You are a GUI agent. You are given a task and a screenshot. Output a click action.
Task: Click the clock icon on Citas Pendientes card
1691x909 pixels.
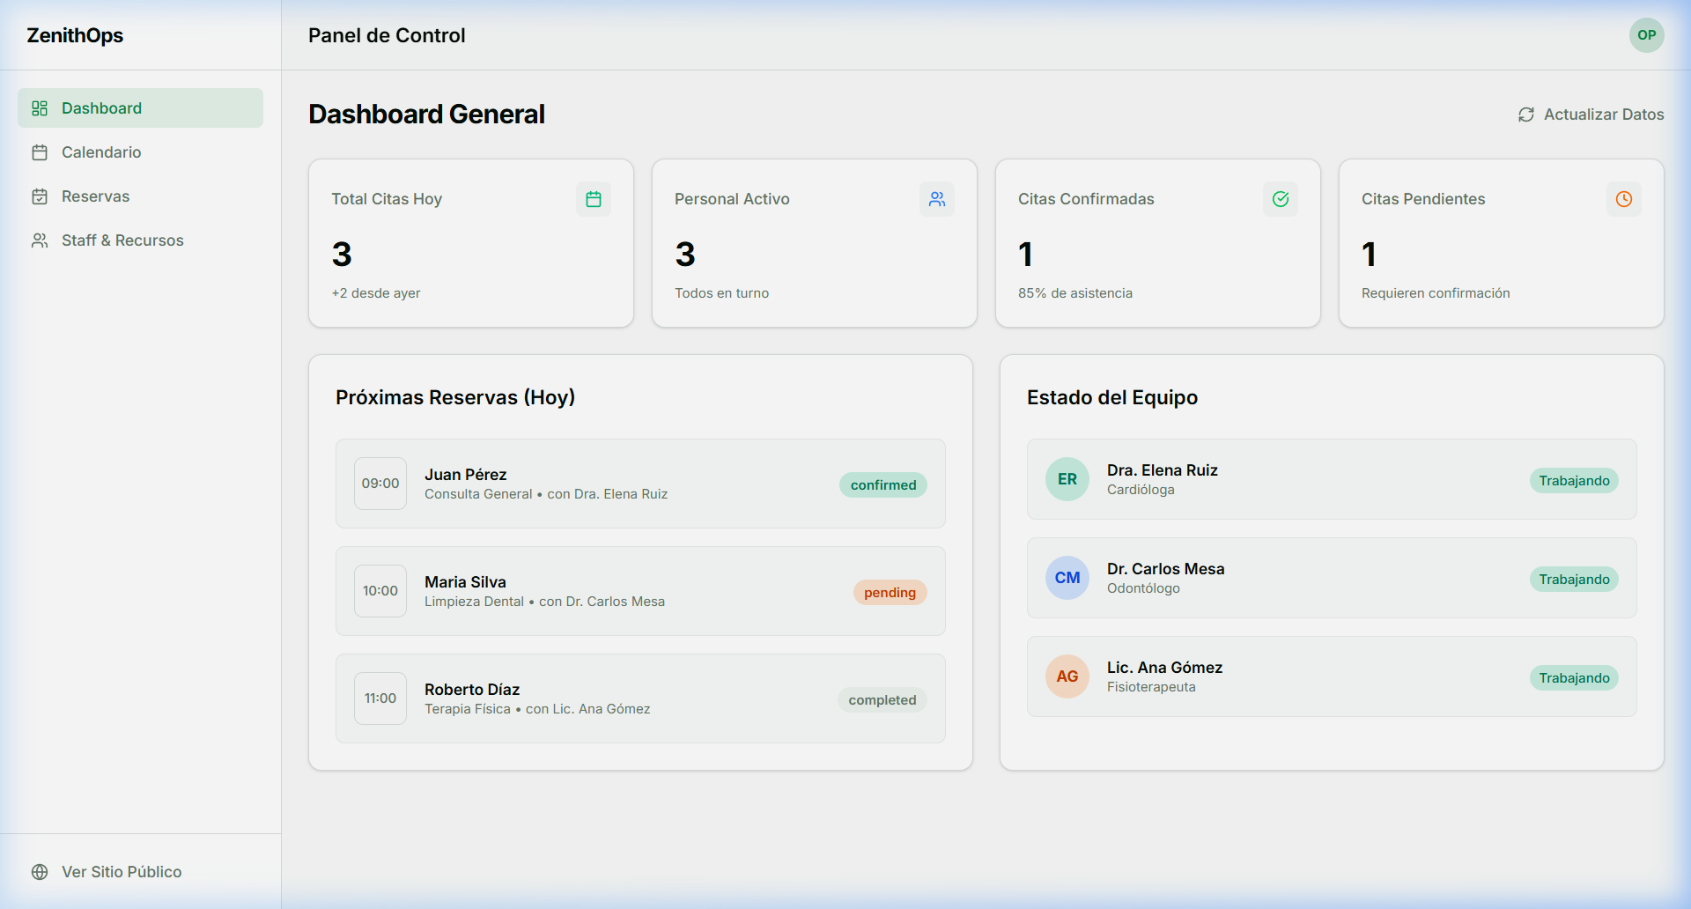(x=1624, y=199)
